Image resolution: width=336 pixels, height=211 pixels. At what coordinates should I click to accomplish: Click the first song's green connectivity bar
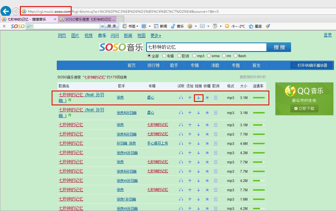tap(258, 98)
